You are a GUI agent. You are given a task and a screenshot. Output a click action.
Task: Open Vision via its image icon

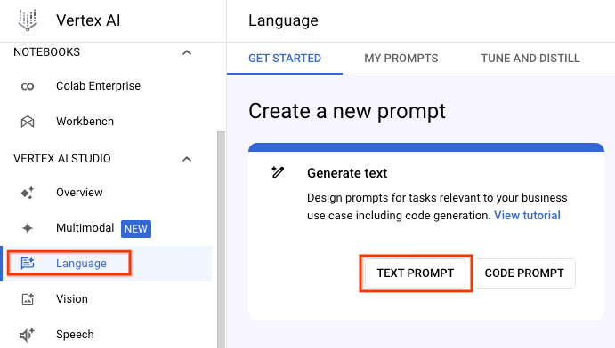coord(28,299)
